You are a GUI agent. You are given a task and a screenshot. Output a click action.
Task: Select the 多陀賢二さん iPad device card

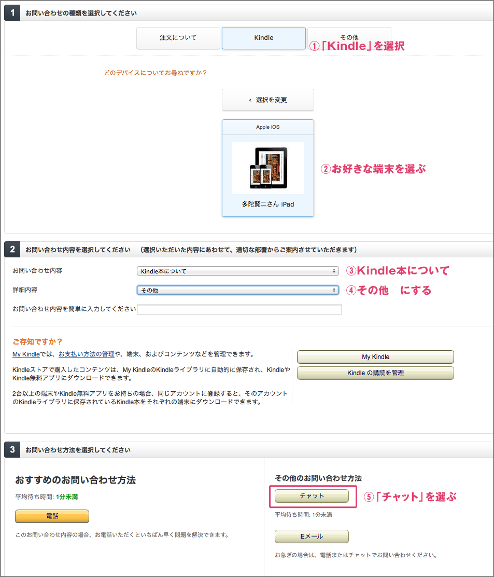click(268, 168)
